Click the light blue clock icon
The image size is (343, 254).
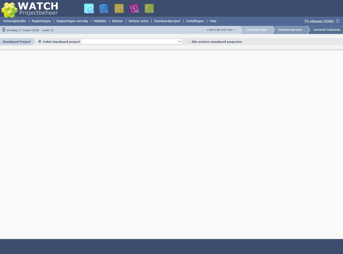pyautogui.click(x=89, y=9)
